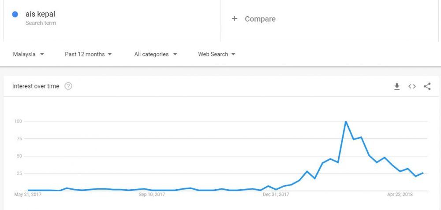Share the Interest over time chart

(427, 86)
